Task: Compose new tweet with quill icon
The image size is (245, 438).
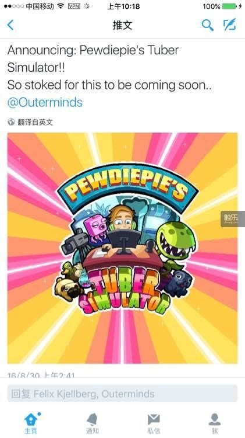Action: [230, 25]
